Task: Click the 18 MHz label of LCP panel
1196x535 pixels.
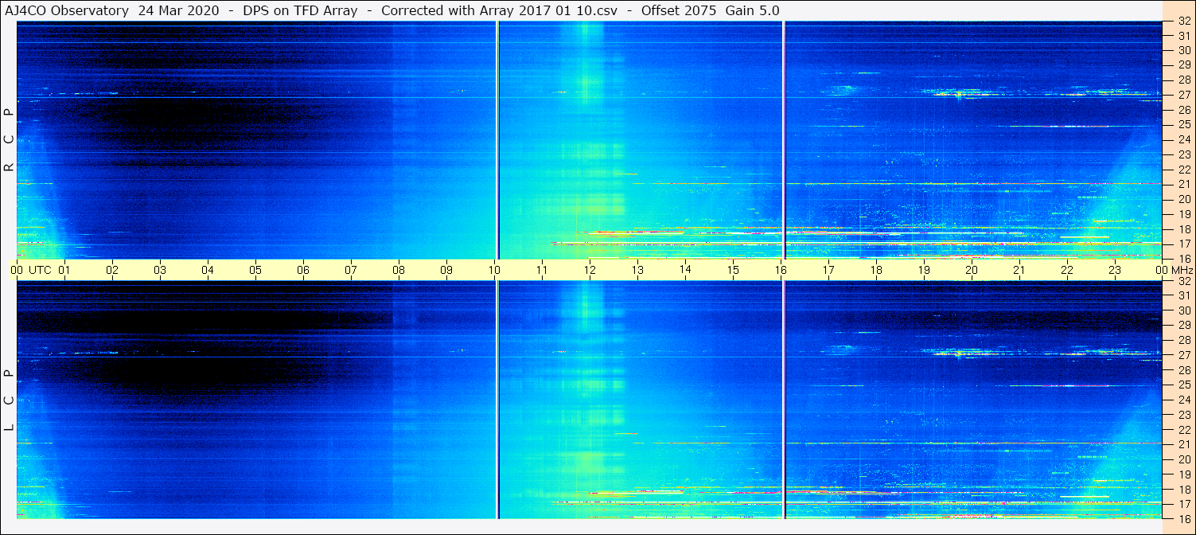Action: pyautogui.click(x=1183, y=489)
